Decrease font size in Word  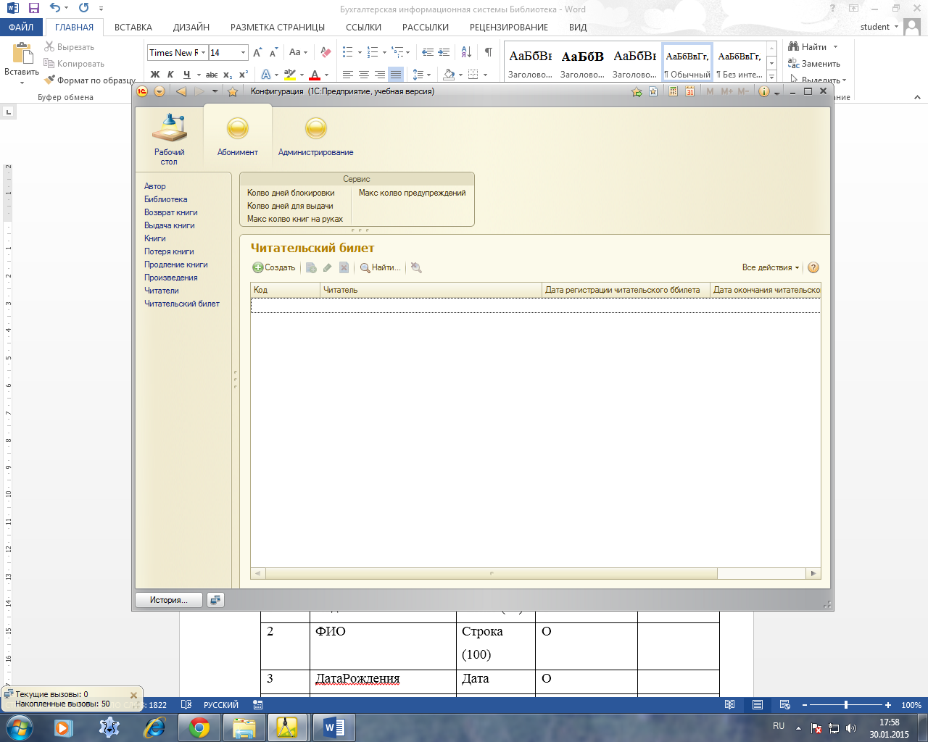(273, 52)
